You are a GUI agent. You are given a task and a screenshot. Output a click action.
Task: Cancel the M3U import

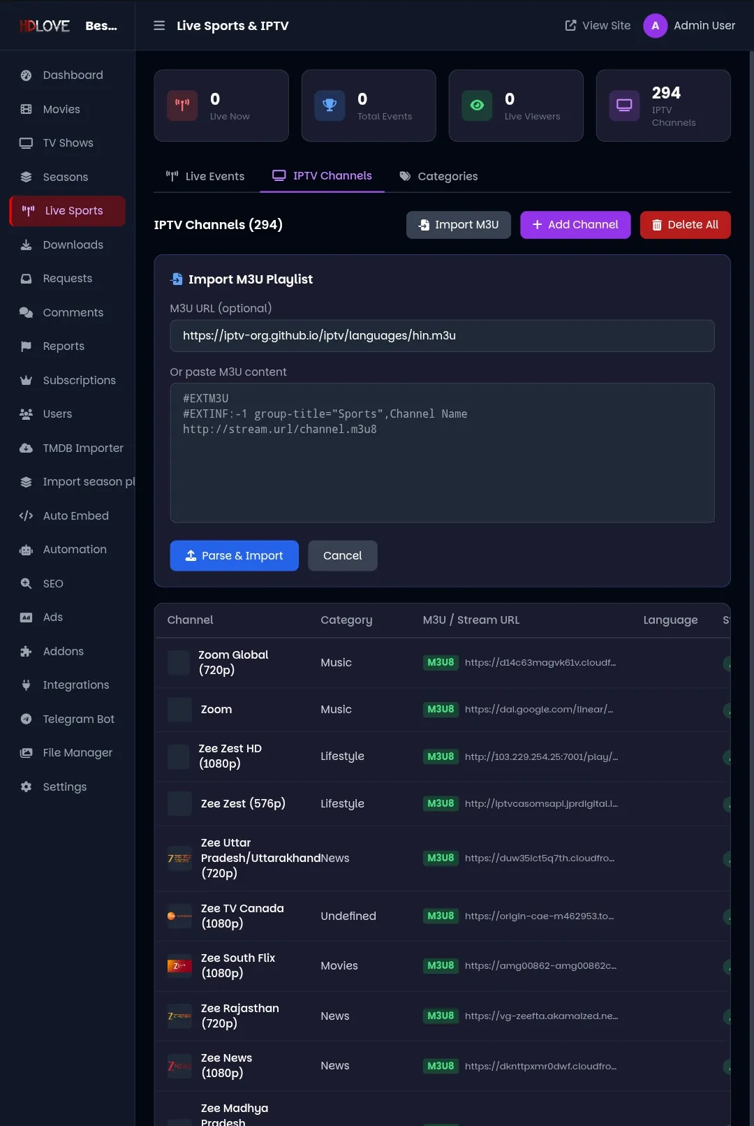point(343,556)
